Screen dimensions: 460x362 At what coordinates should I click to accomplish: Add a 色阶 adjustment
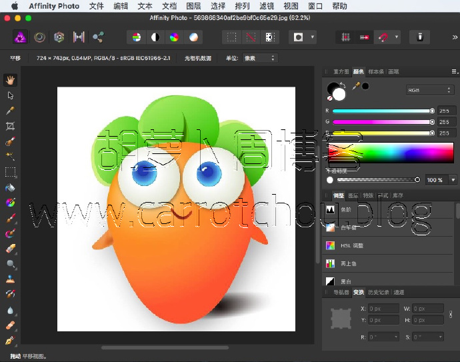pos(388,210)
